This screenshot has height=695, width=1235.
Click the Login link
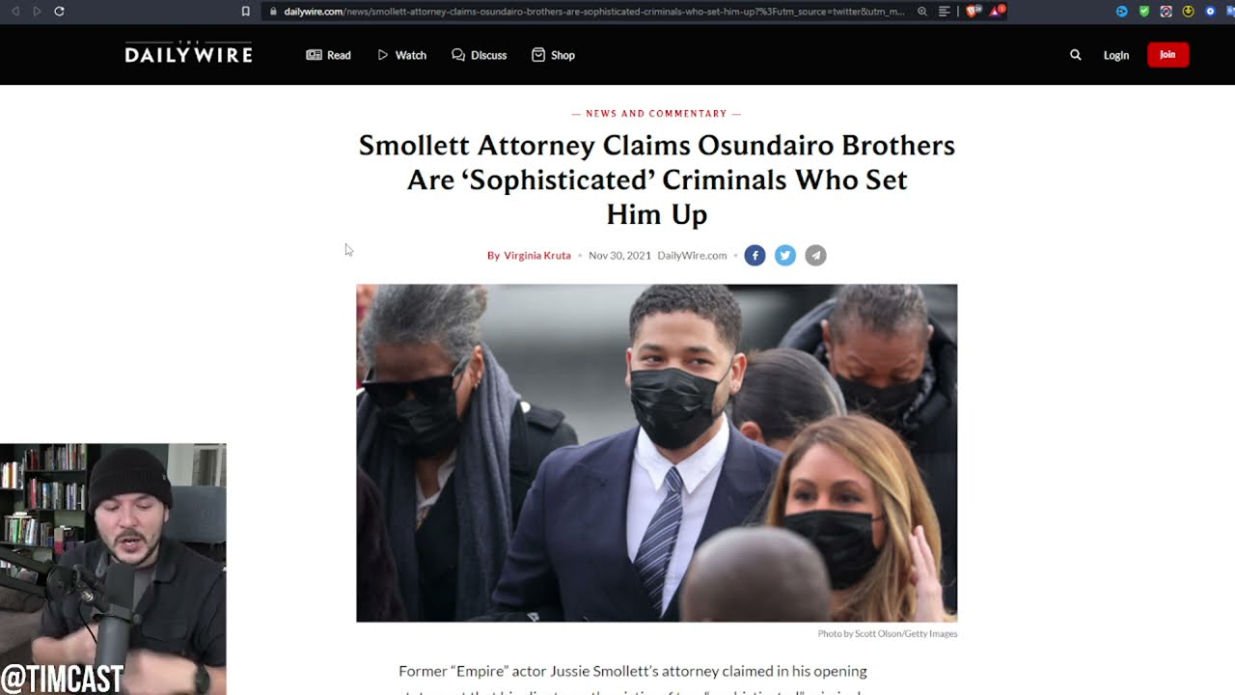coord(1116,55)
